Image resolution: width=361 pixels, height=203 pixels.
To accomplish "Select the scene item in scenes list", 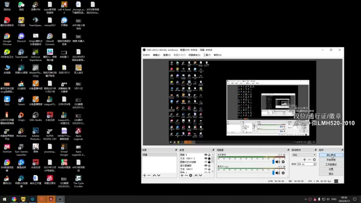I will click(x=159, y=155).
